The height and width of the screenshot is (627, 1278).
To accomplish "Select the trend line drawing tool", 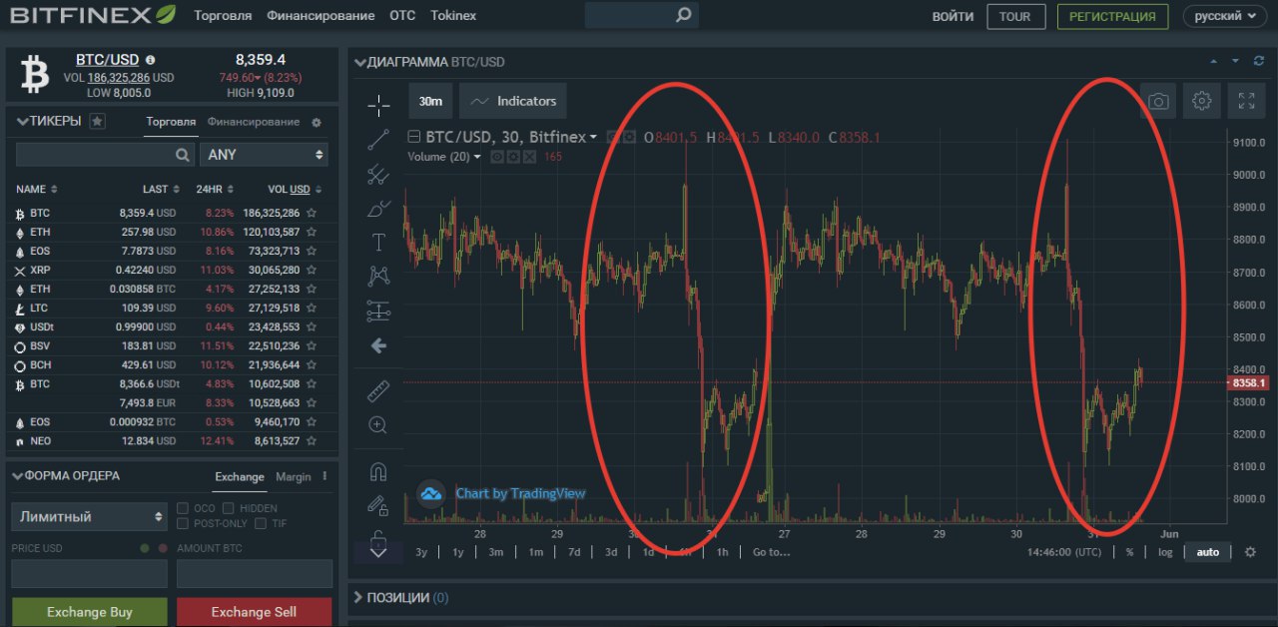I will click(x=378, y=141).
